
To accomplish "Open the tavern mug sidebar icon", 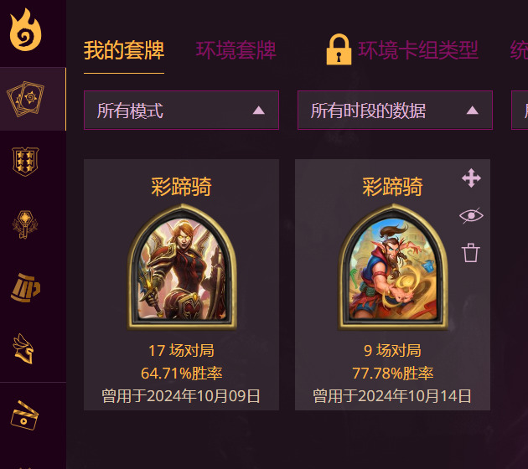I will click(26, 287).
